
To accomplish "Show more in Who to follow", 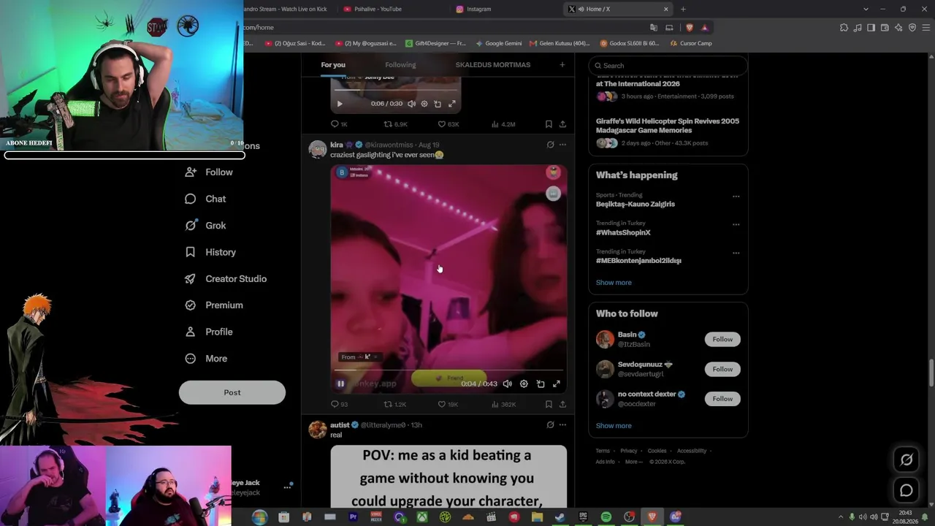I will pos(614,426).
